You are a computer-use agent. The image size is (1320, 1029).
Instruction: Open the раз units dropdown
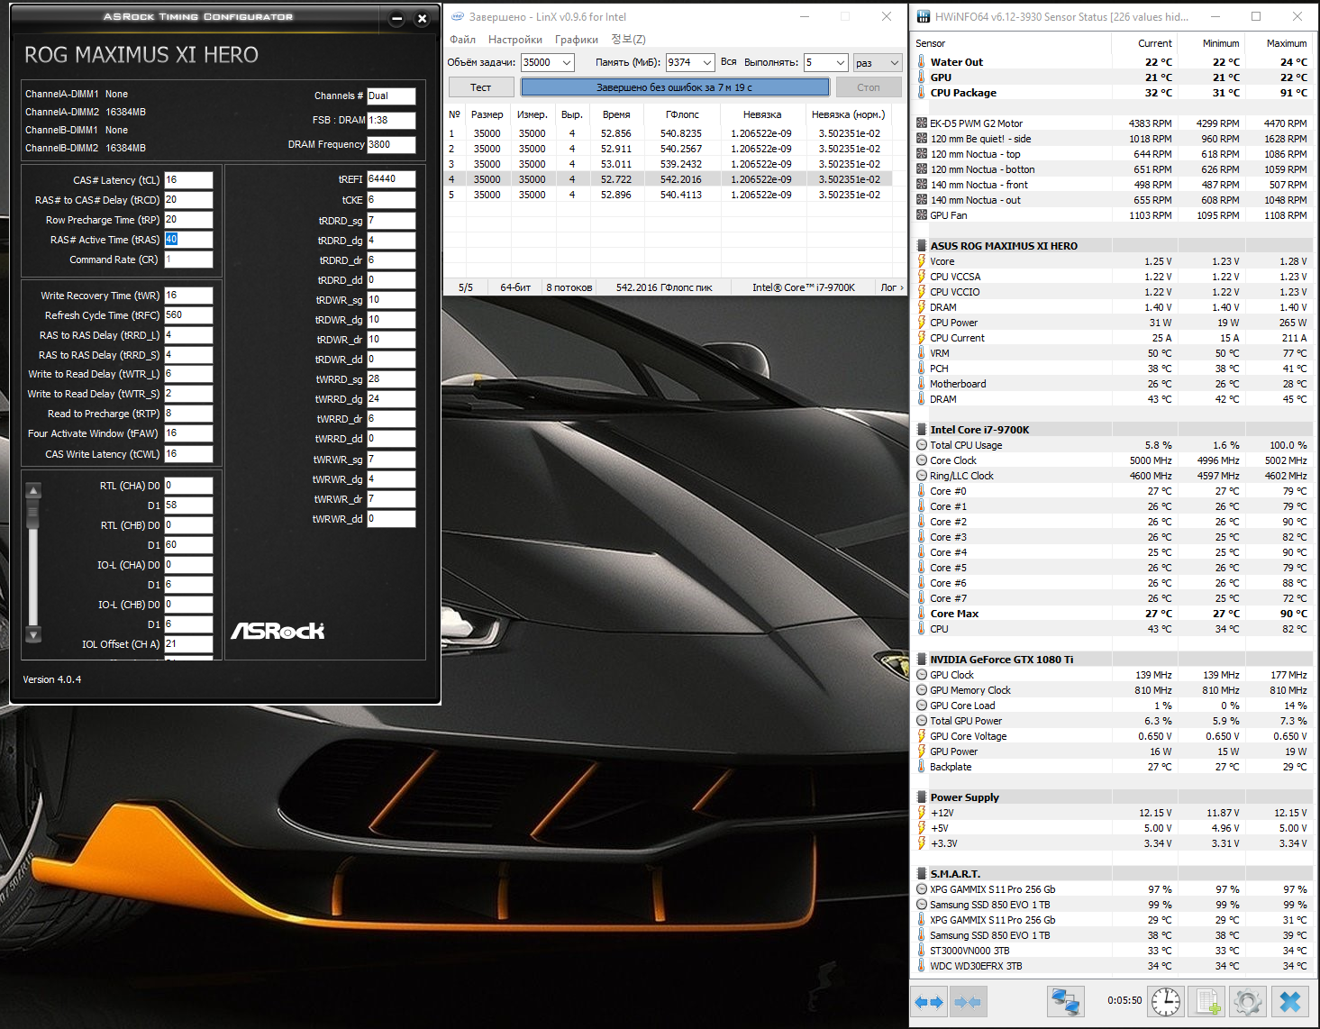(x=894, y=62)
